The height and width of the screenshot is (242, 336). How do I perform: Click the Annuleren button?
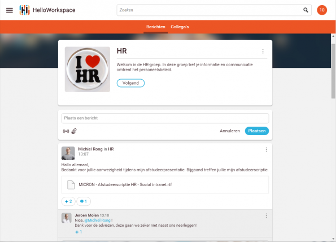point(230,131)
